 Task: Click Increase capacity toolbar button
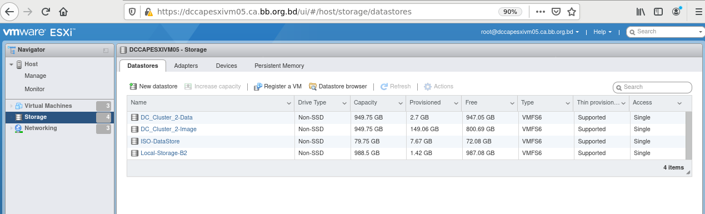tap(213, 87)
